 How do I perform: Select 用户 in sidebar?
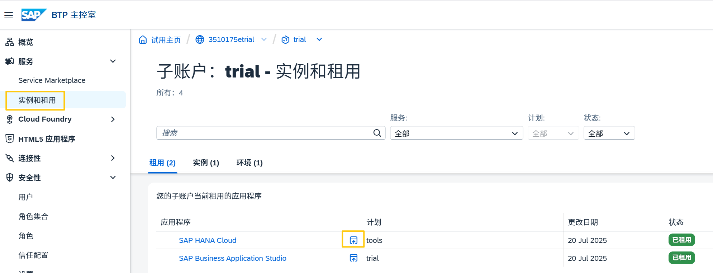click(x=25, y=197)
